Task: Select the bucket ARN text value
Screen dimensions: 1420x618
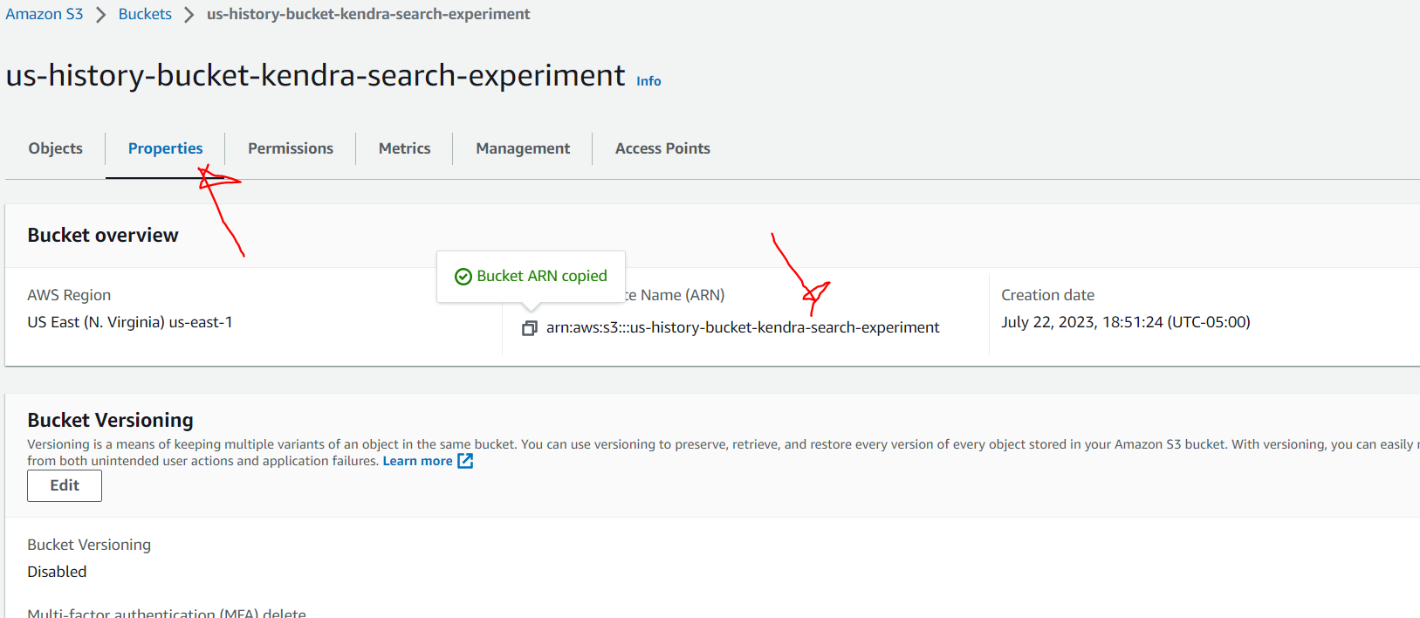Action: click(x=743, y=327)
